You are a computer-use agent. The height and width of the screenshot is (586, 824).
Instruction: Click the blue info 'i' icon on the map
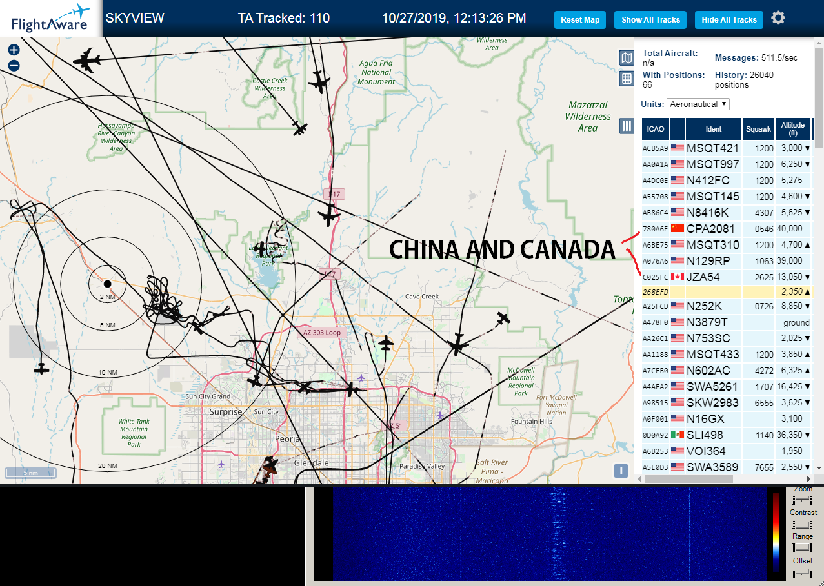621,471
